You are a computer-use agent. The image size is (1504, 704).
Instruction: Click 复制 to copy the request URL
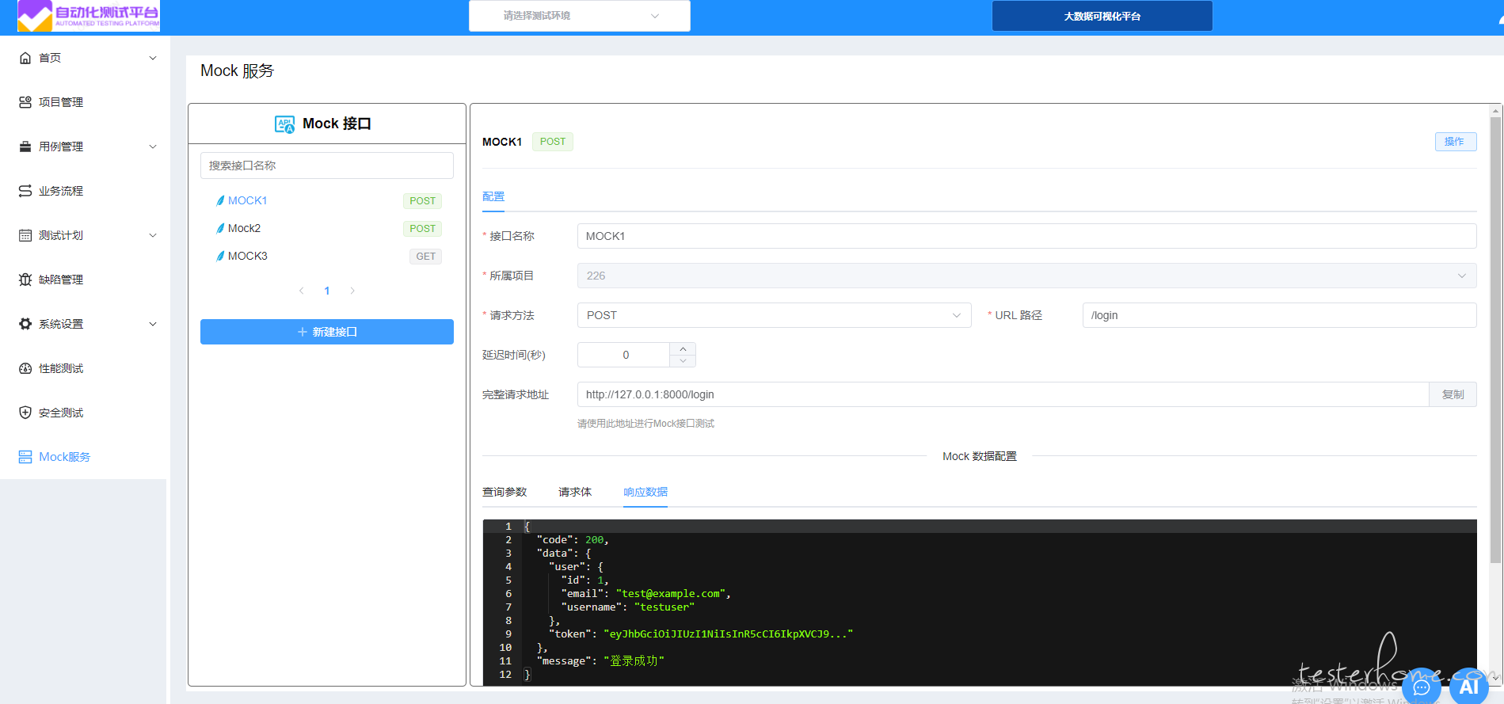(x=1453, y=394)
